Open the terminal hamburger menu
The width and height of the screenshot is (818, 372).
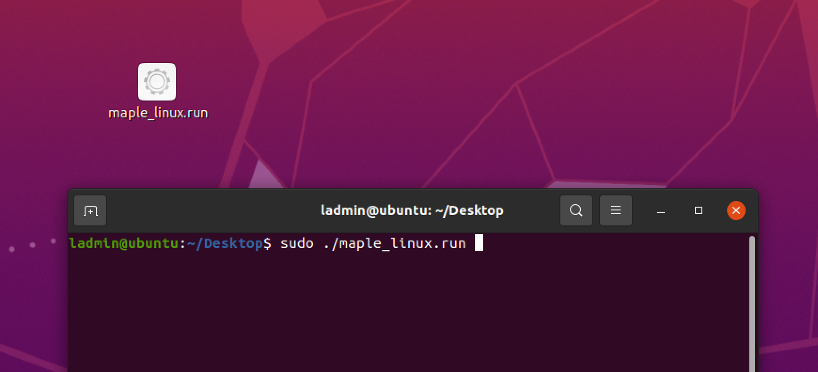[616, 210]
